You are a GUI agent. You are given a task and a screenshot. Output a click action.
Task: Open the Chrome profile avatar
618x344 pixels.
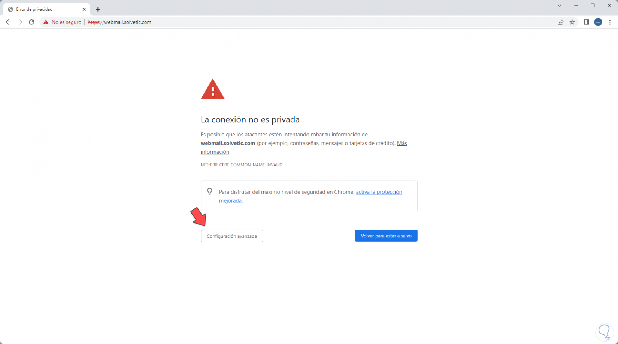598,22
